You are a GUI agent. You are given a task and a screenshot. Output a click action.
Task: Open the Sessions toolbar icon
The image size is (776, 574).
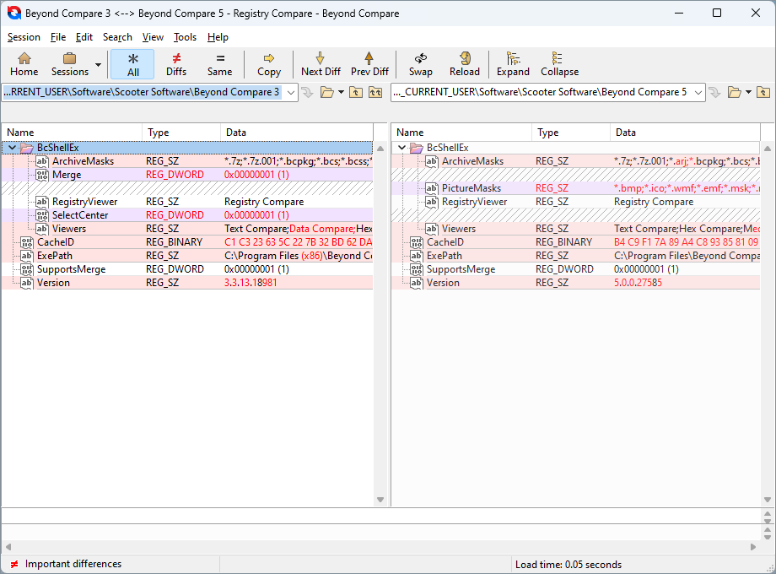point(69,63)
